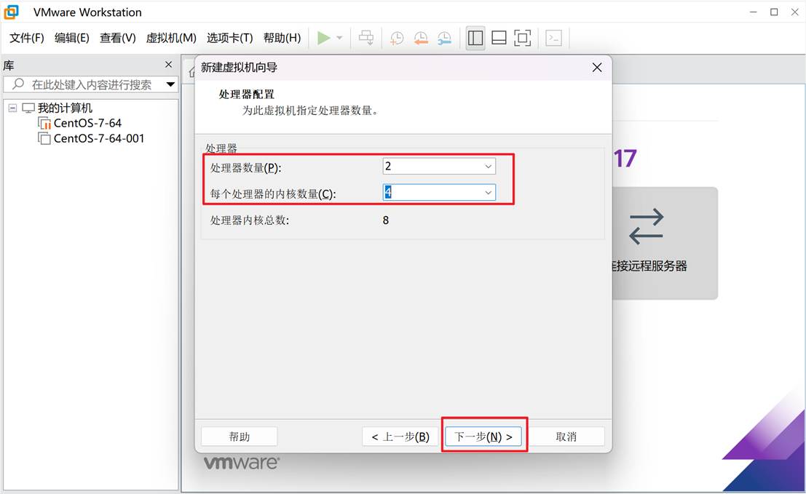The image size is (806, 494).
Task: Collapse the 我的计算机 tree node
Action: (x=12, y=108)
